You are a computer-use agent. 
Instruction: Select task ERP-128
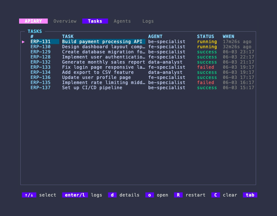(40, 57)
